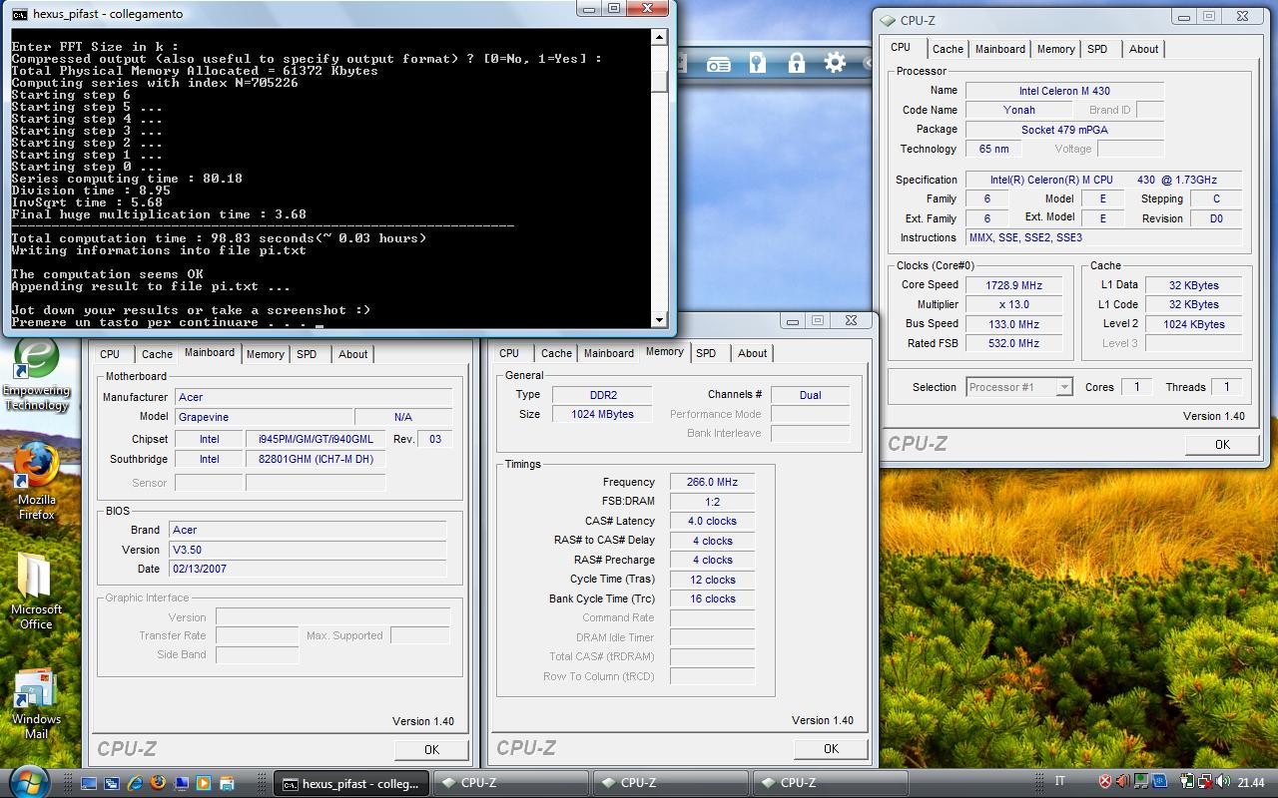Click the taskbar clock showing 21.44
The width and height of the screenshot is (1278, 798).
pos(1251,783)
